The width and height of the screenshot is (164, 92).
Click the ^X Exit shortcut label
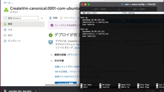pos(84,87)
